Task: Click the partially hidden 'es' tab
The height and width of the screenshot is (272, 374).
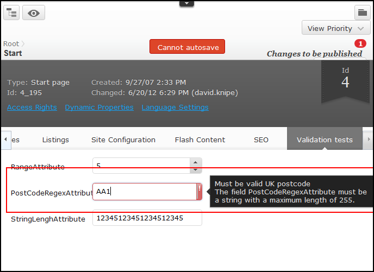Action: click(x=16, y=140)
